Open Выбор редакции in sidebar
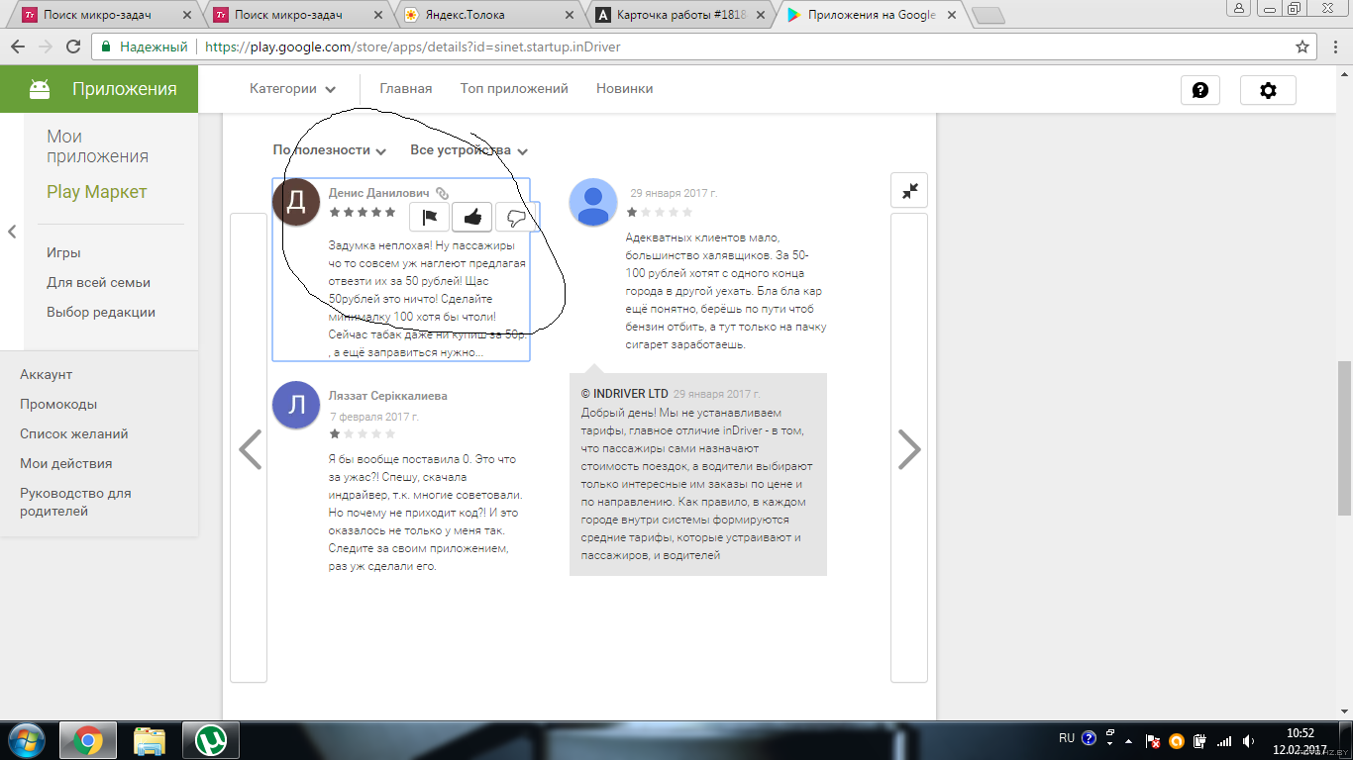This screenshot has height=760, width=1353. [101, 312]
